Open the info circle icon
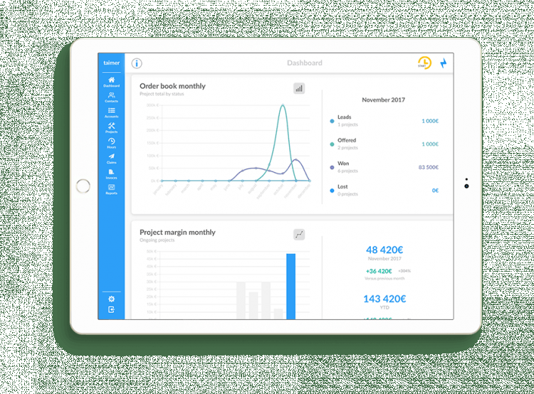This screenshot has height=394, width=534. pyautogui.click(x=137, y=63)
